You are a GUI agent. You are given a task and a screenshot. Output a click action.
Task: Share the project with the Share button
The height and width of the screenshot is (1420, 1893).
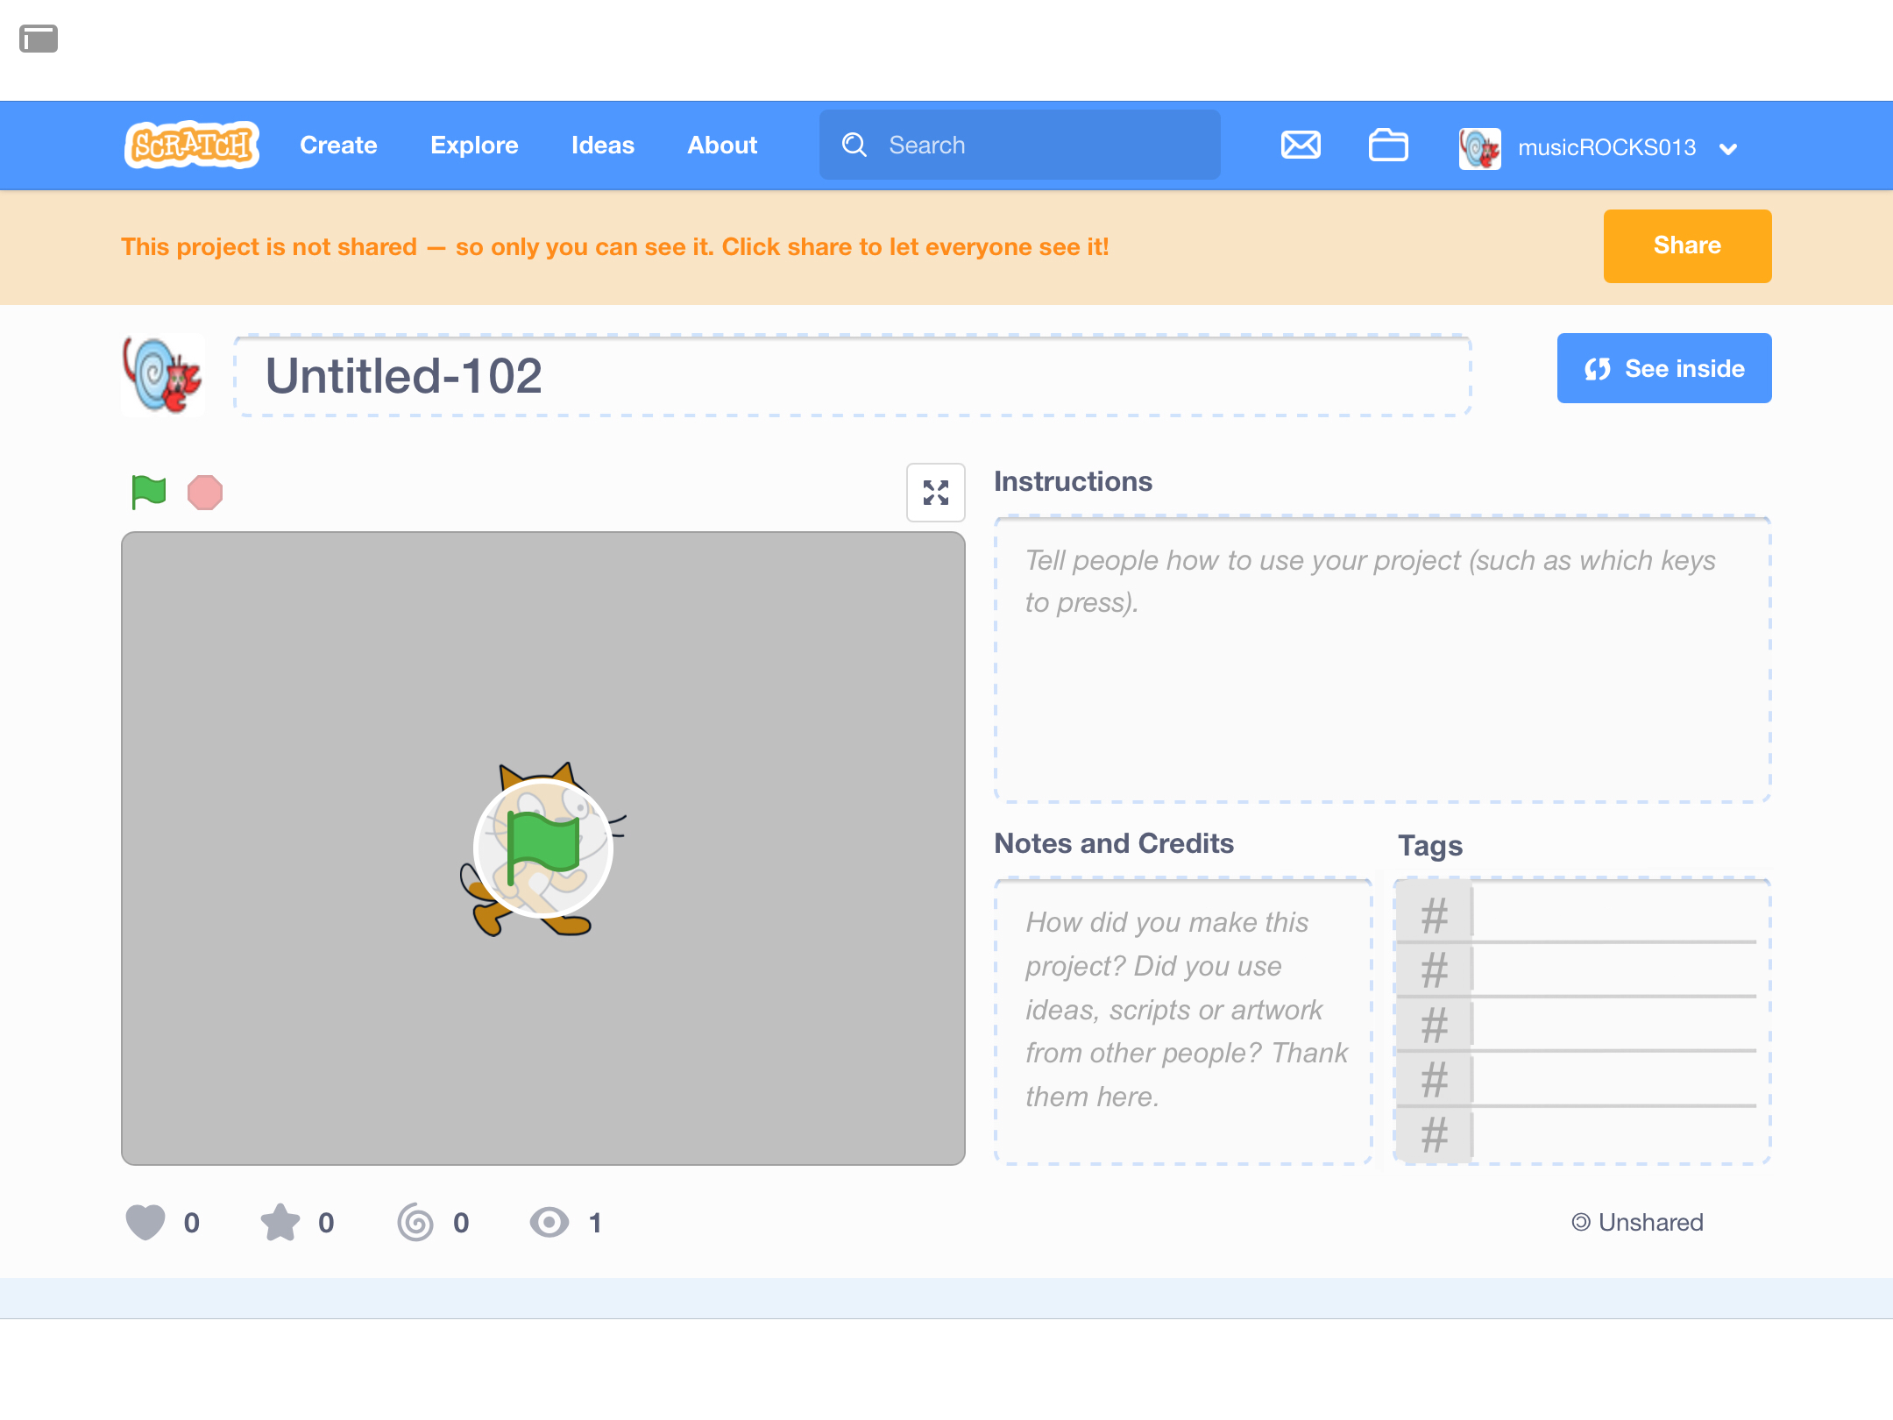(1686, 245)
